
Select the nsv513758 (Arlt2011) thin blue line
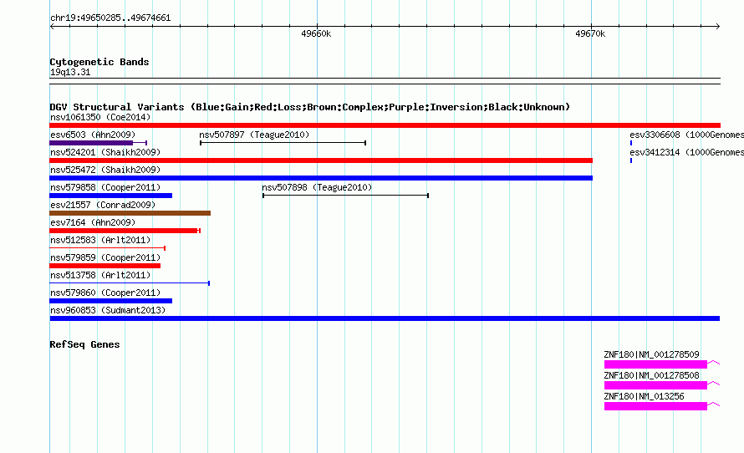click(130, 283)
